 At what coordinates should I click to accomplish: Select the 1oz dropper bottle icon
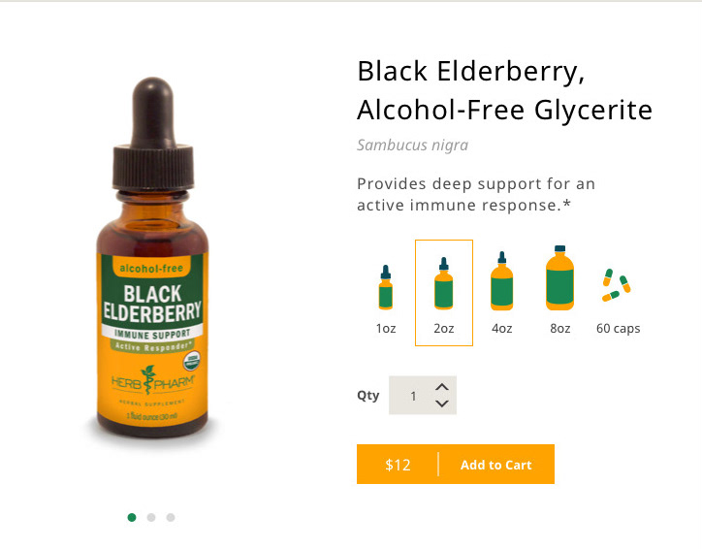(x=386, y=287)
